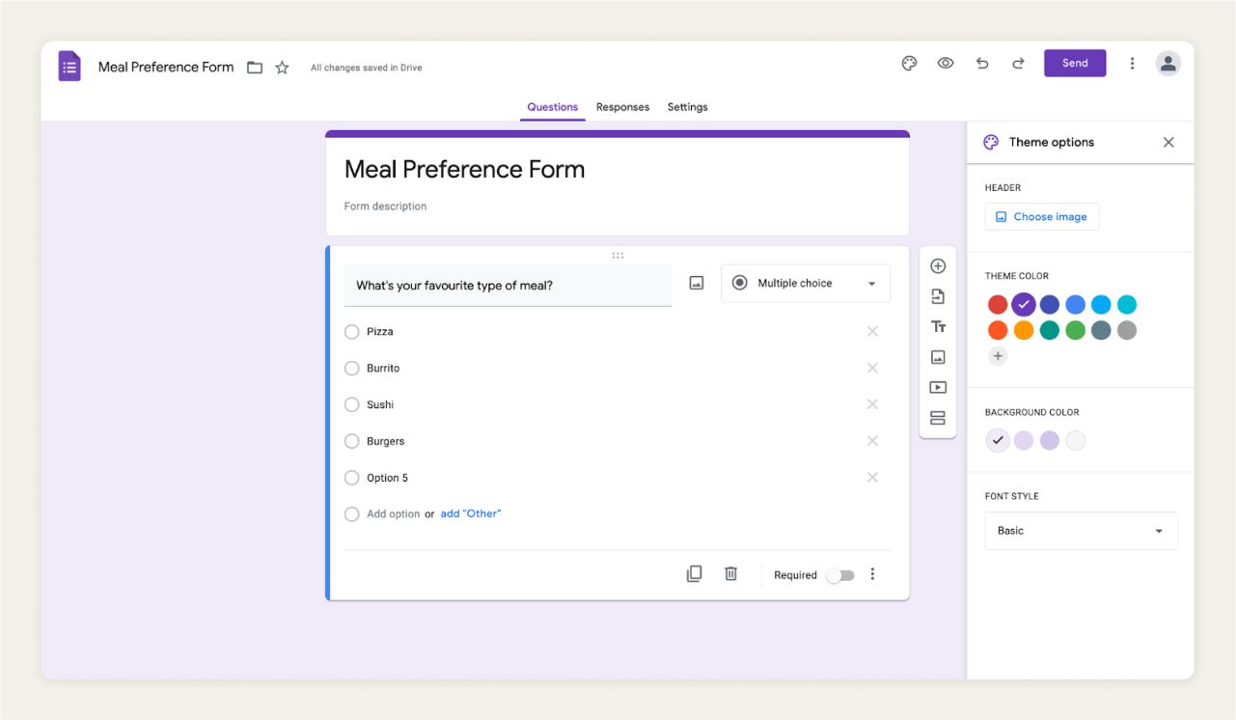Add a new section with the section icon

click(937, 418)
